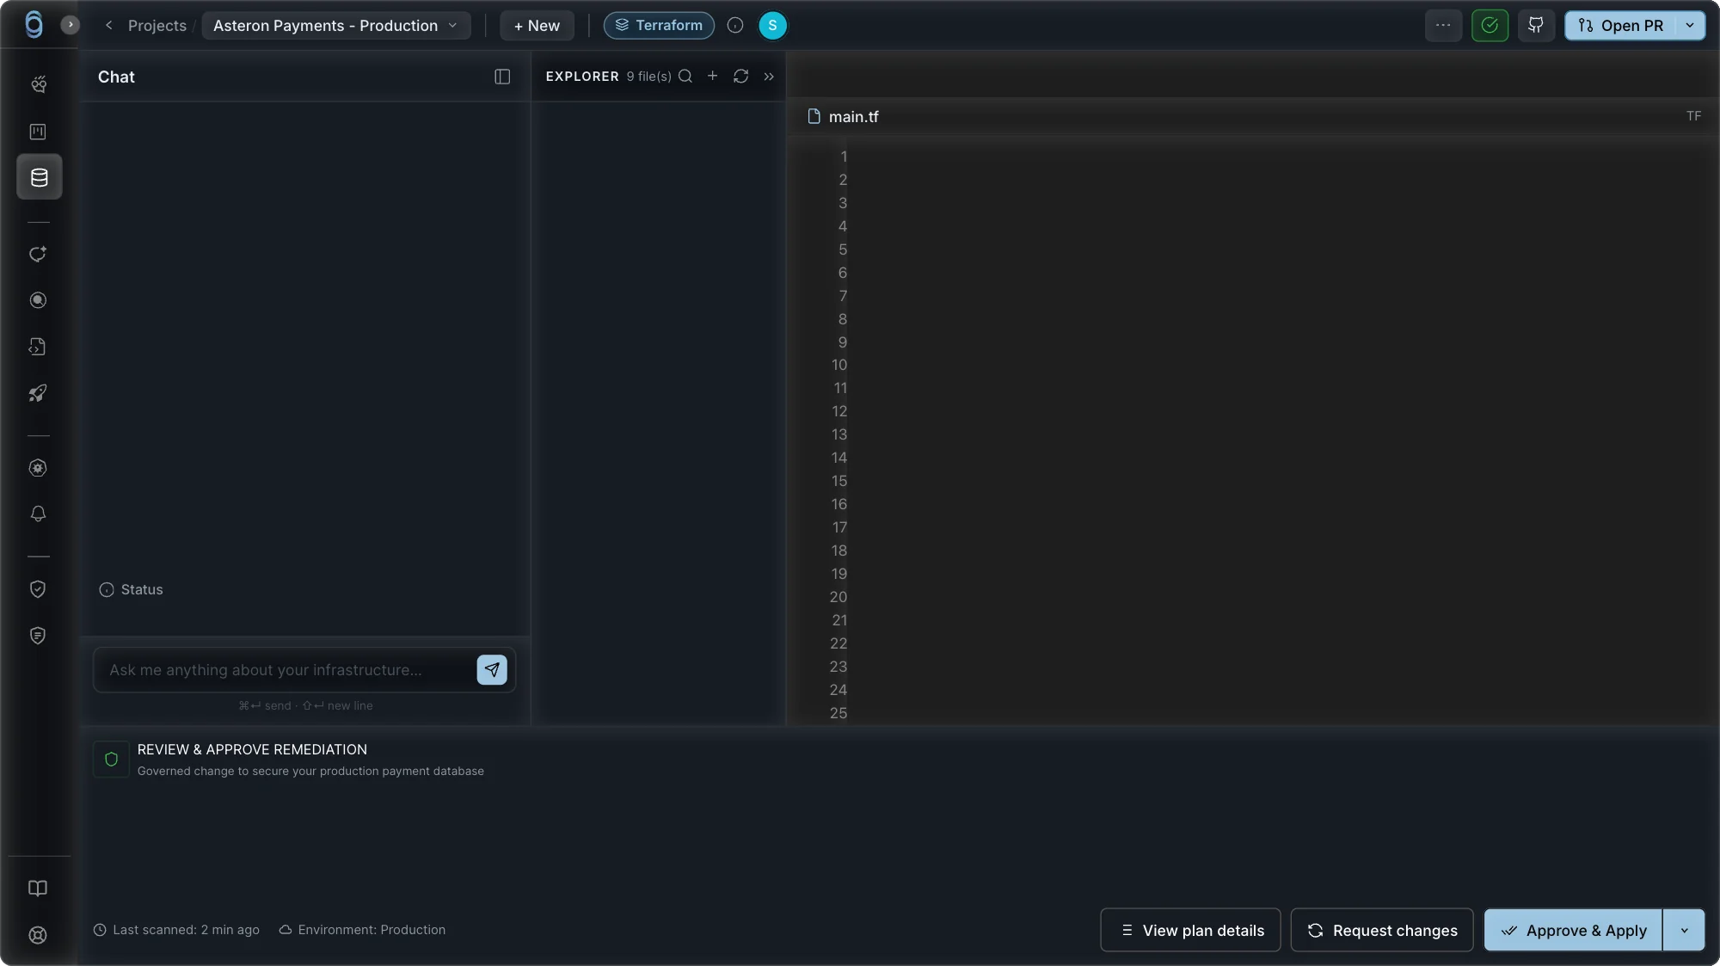Add a new file in Explorer
This screenshot has width=1720, height=966.
point(712,76)
